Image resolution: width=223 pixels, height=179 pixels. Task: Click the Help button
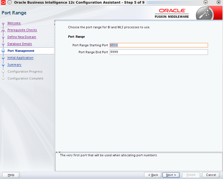click(x=11, y=175)
